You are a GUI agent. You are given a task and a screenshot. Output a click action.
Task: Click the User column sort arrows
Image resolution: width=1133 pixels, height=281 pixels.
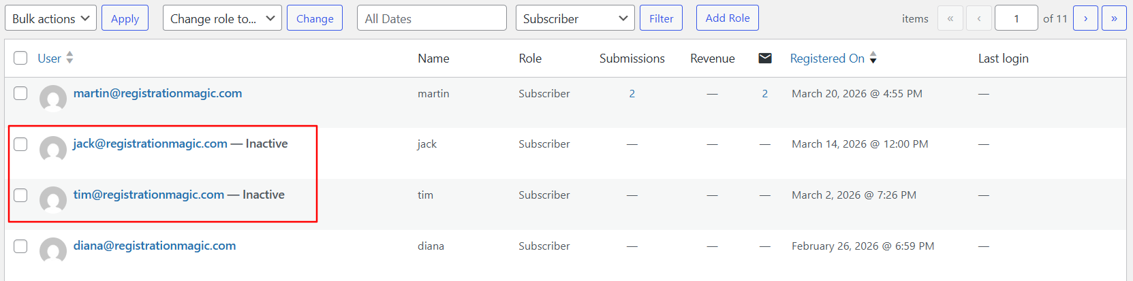(x=69, y=58)
